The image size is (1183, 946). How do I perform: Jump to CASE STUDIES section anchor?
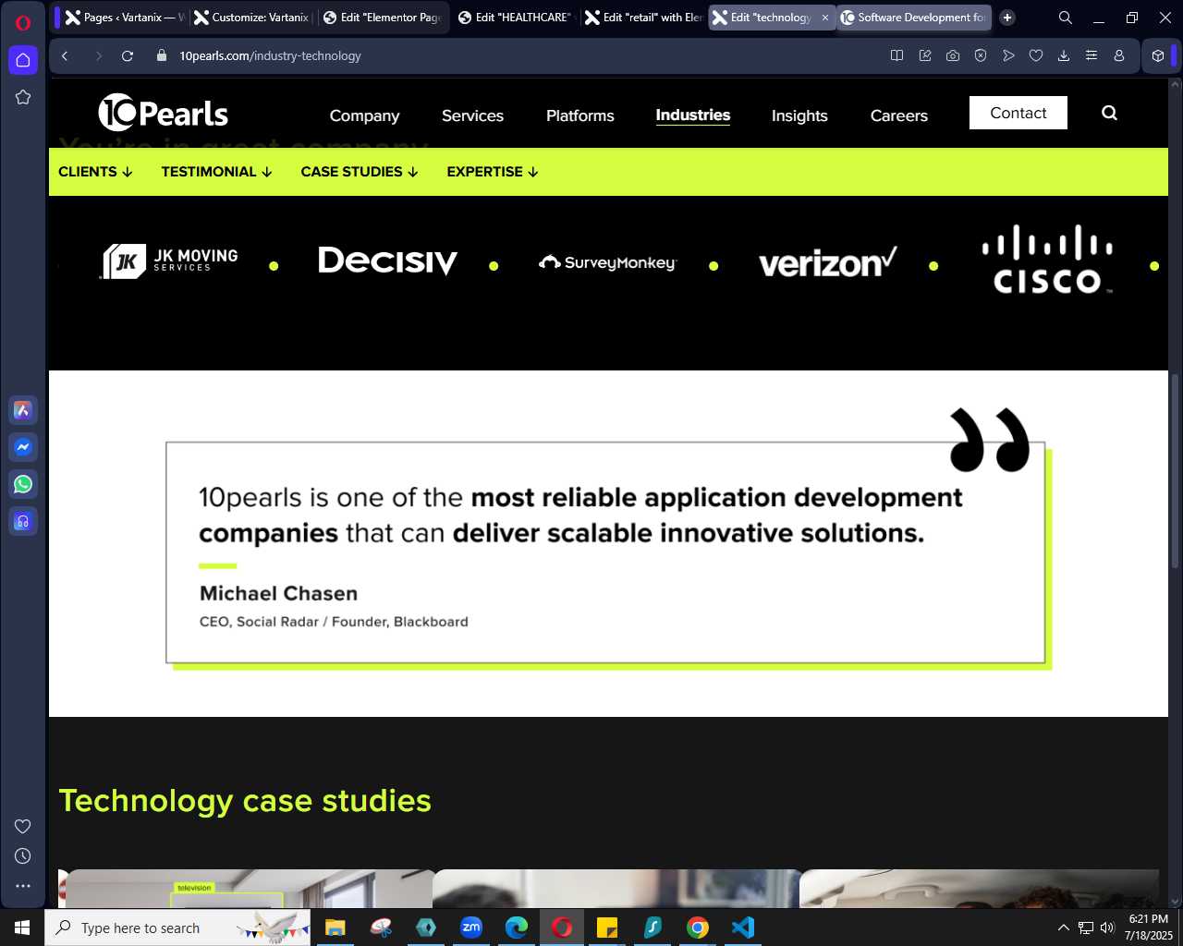coord(360,172)
